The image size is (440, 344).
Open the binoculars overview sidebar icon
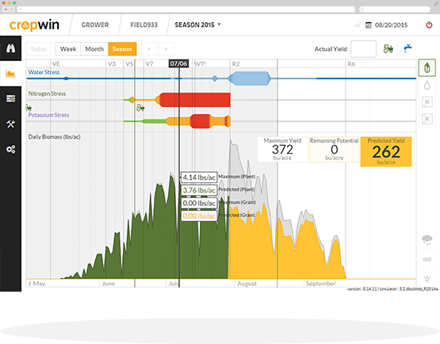pos(10,48)
